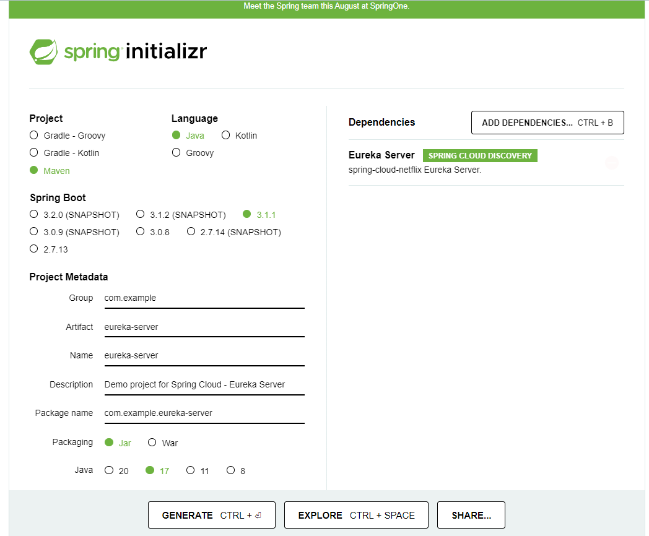Select Spring Boot 2.7.13
Viewport: 649px width, 536px height.
[49, 249]
